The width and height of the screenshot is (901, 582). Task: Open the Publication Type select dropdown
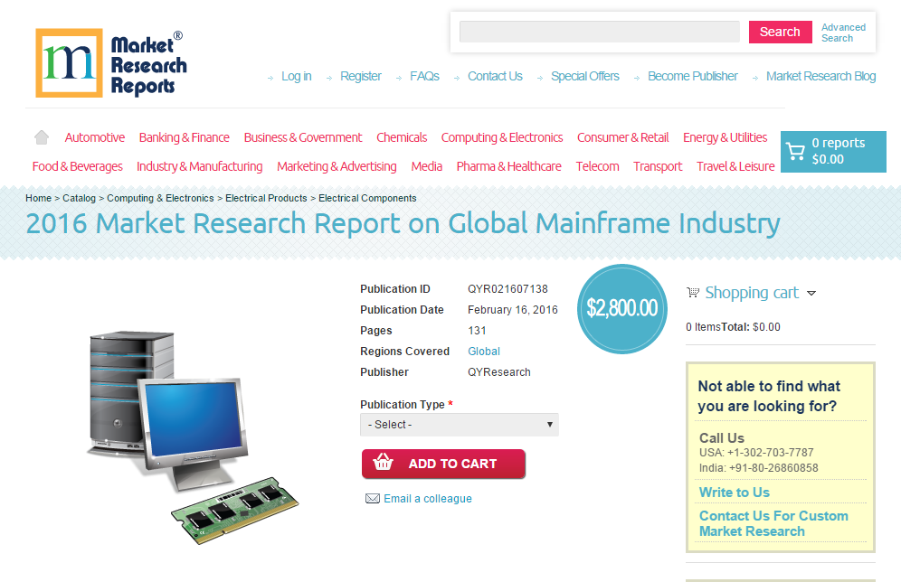[460, 425]
